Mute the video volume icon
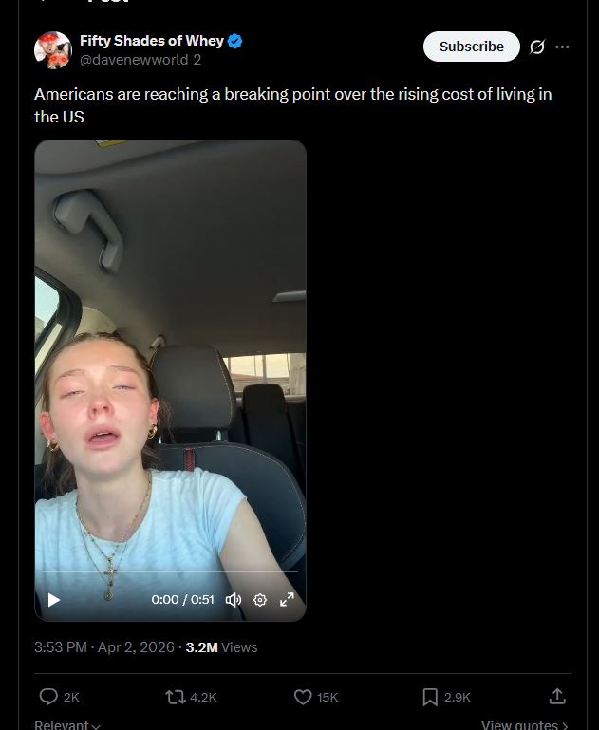The height and width of the screenshot is (730, 599). point(234,600)
